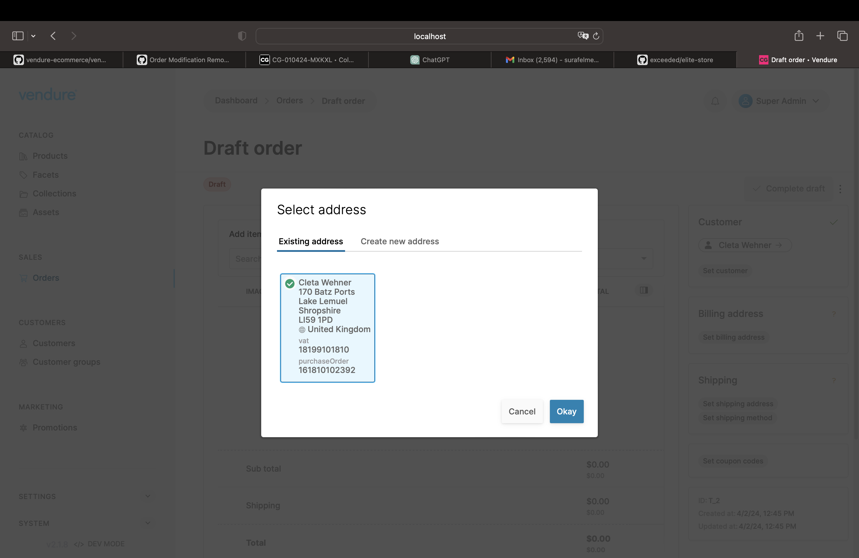Expand the Settings sidebar section
The image size is (859, 558).
148,496
